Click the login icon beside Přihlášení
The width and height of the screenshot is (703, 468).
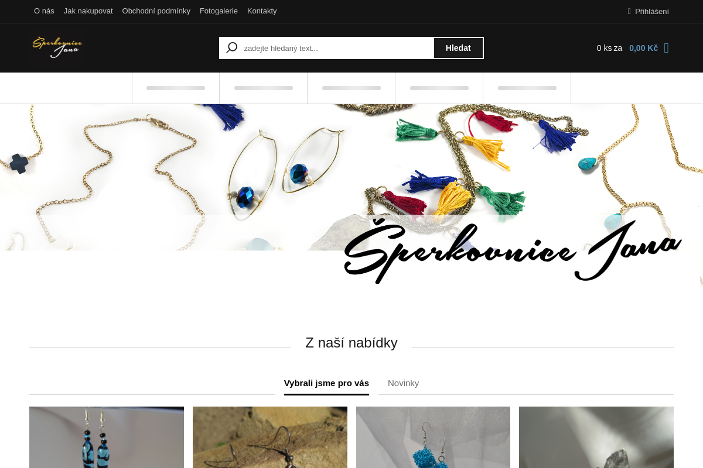click(629, 11)
